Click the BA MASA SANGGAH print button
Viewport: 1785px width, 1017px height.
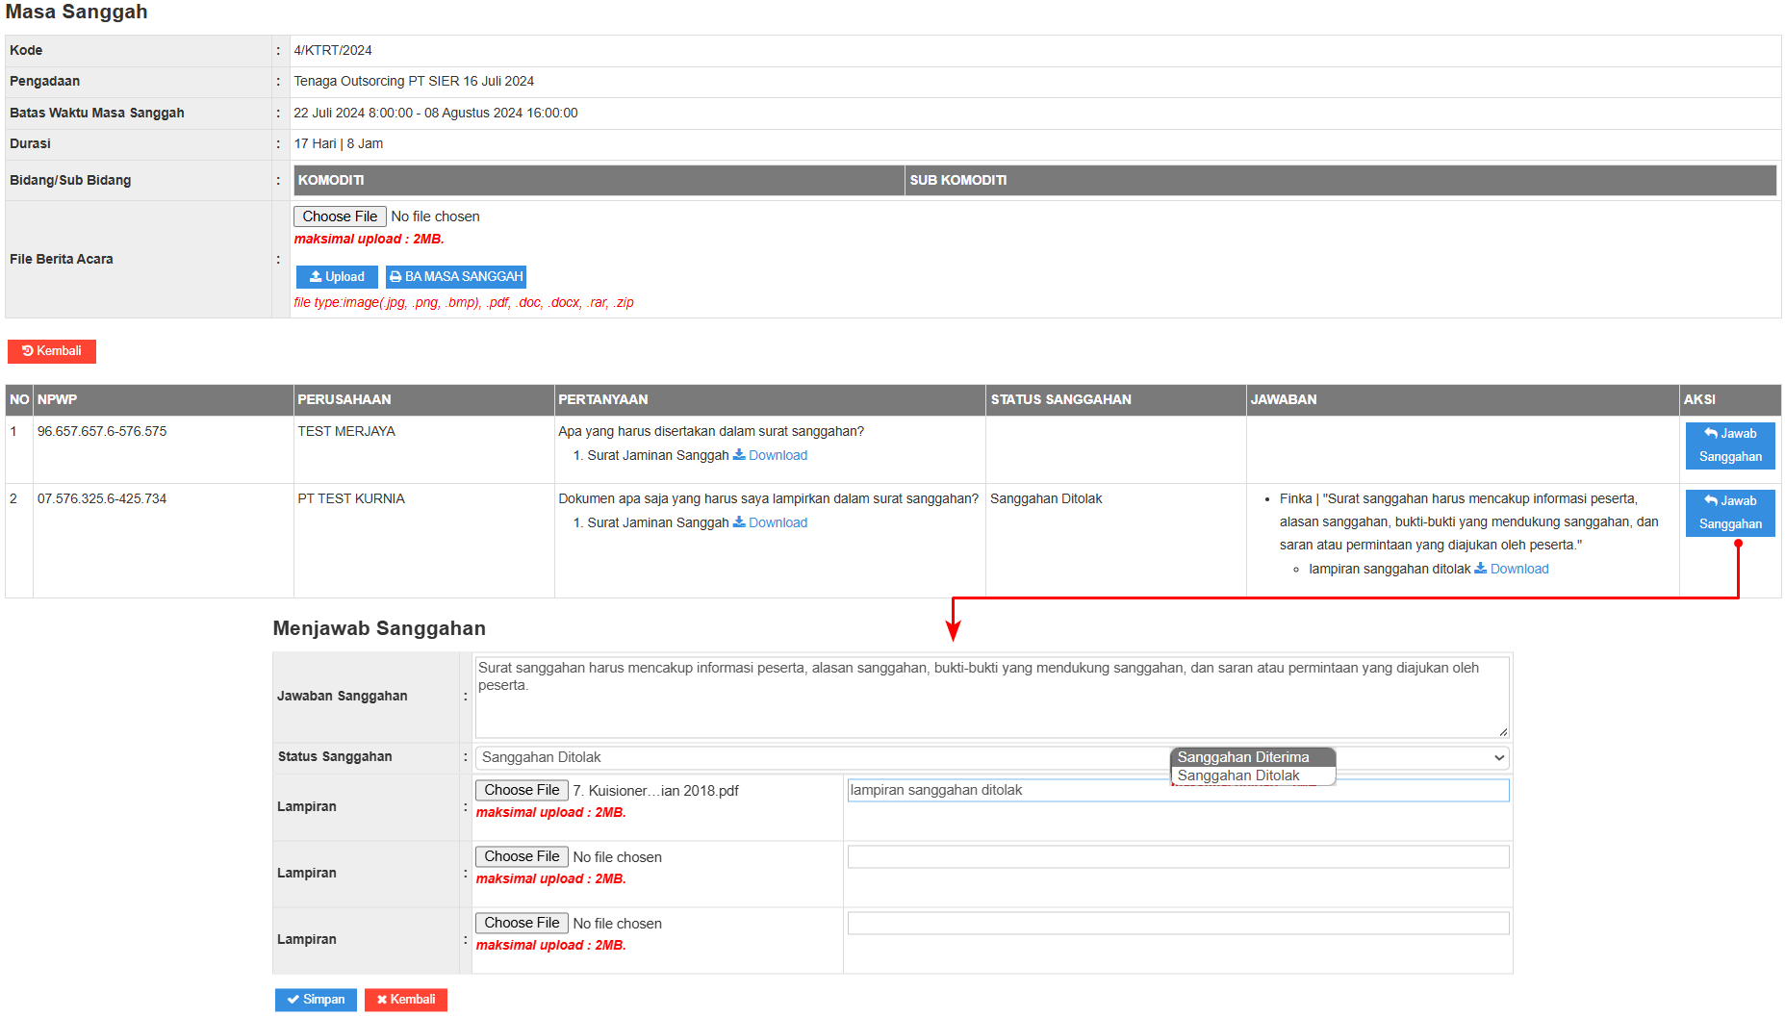[456, 277]
